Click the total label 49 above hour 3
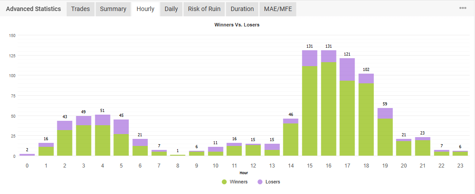The height and width of the screenshot is (194, 475). (83, 112)
